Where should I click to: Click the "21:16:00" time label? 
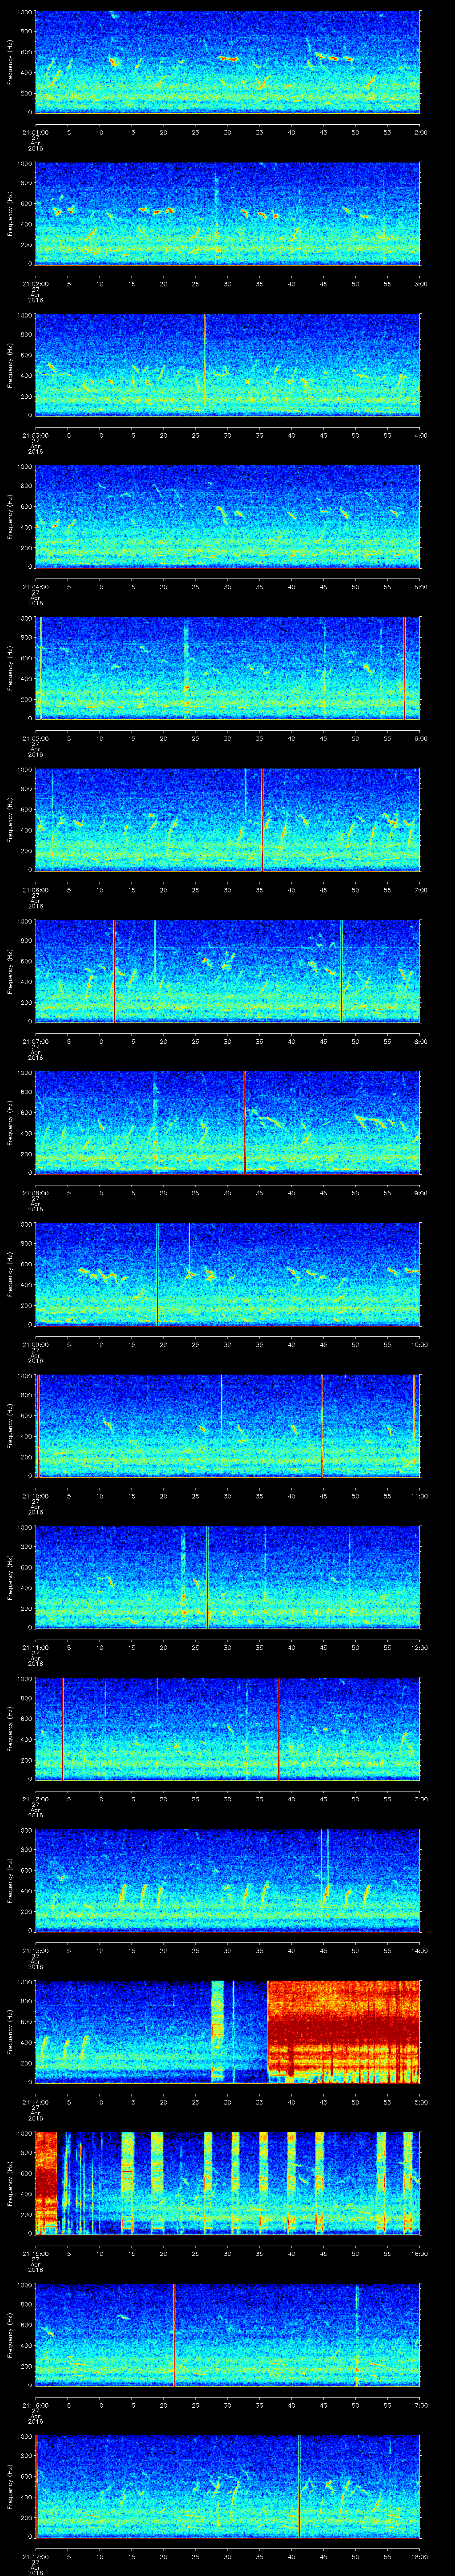(x=35, y=2404)
